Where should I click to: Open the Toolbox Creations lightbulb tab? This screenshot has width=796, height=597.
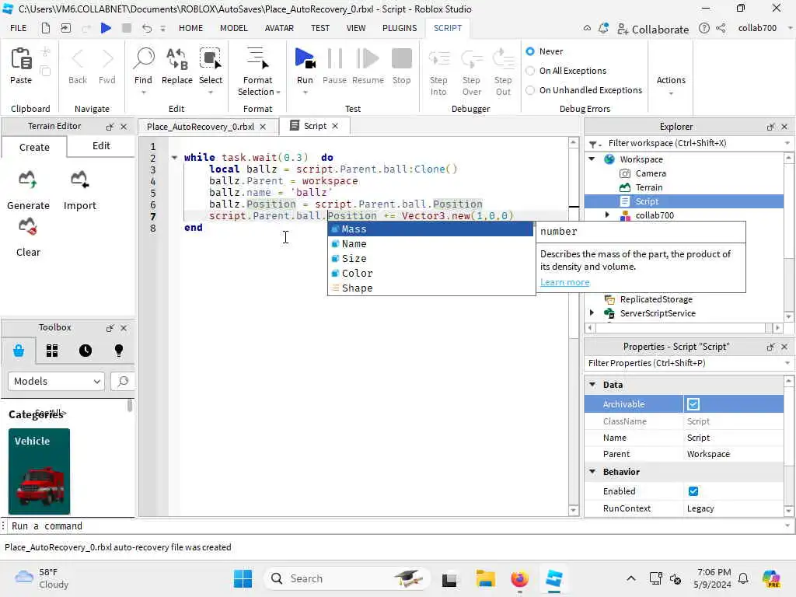[119, 351]
